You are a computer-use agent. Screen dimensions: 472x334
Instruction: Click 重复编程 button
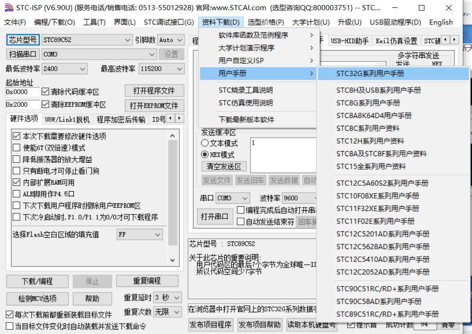(147, 281)
